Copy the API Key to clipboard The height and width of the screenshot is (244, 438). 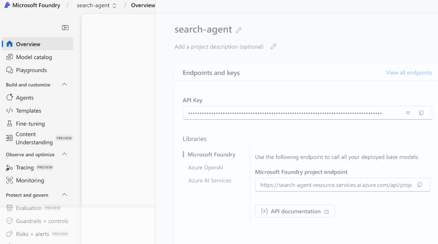(421, 113)
